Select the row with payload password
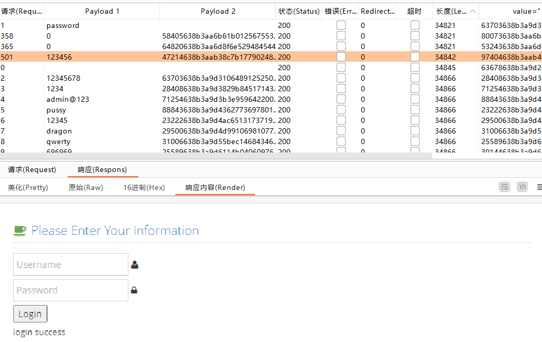Screen dimensions: 542x342 coord(271,25)
